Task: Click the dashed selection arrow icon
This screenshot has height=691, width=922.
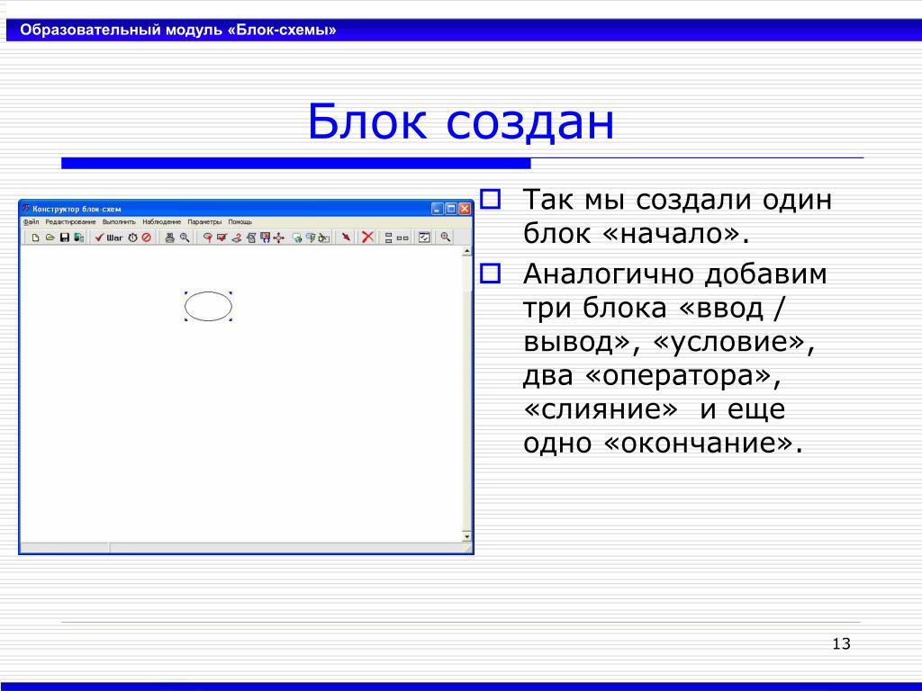Action: point(323,238)
